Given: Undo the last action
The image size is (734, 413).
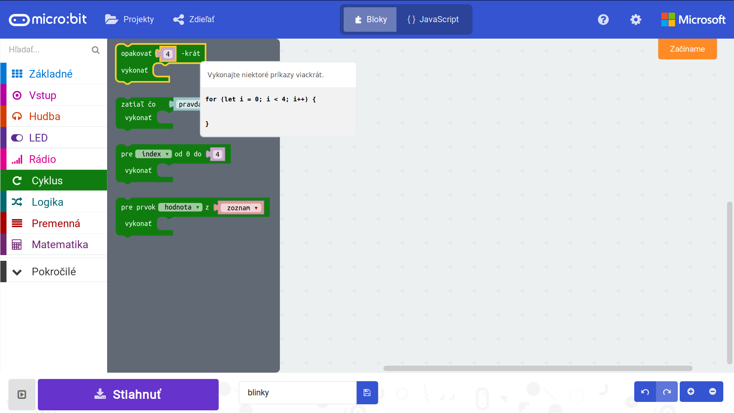Looking at the screenshot, I should tap(645, 392).
